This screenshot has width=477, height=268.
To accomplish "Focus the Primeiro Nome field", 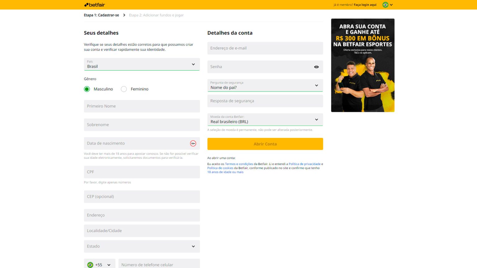I will [142, 106].
